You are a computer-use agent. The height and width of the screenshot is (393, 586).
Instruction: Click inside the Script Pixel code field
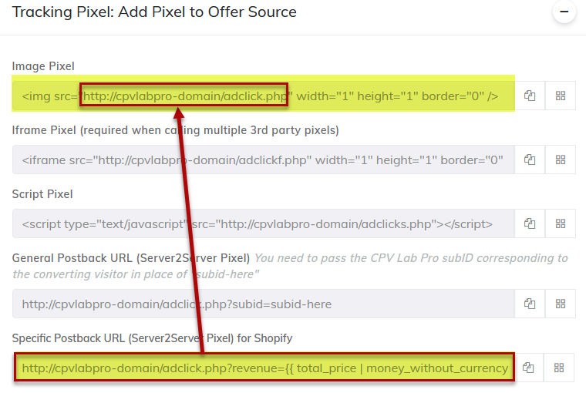(264, 223)
